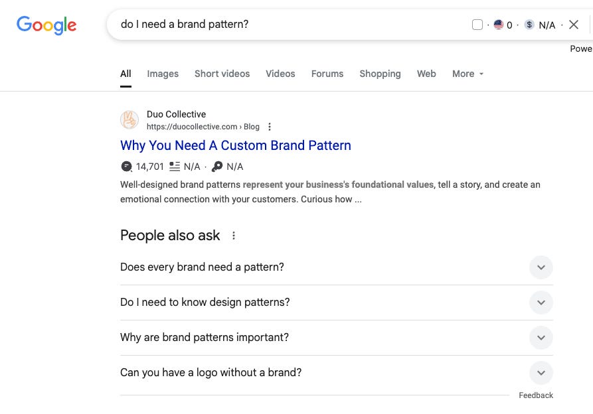Expand the Why are brand patterns important question
This screenshot has height=414, width=593.
click(541, 338)
